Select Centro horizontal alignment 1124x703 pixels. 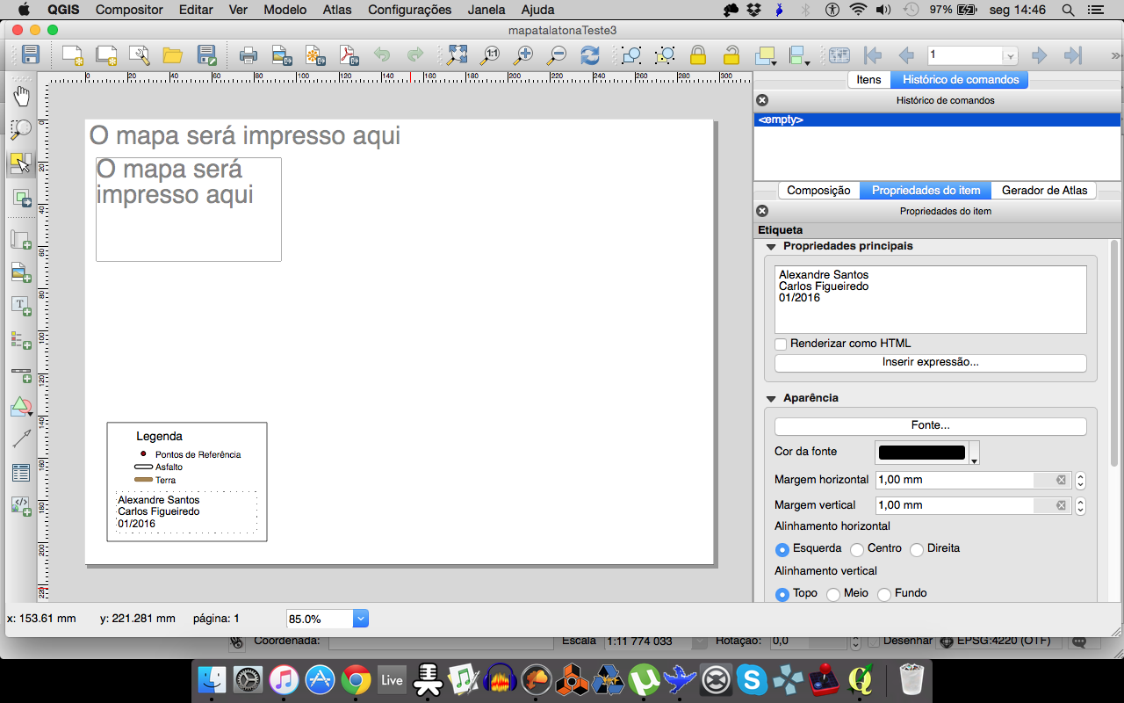(x=857, y=549)
